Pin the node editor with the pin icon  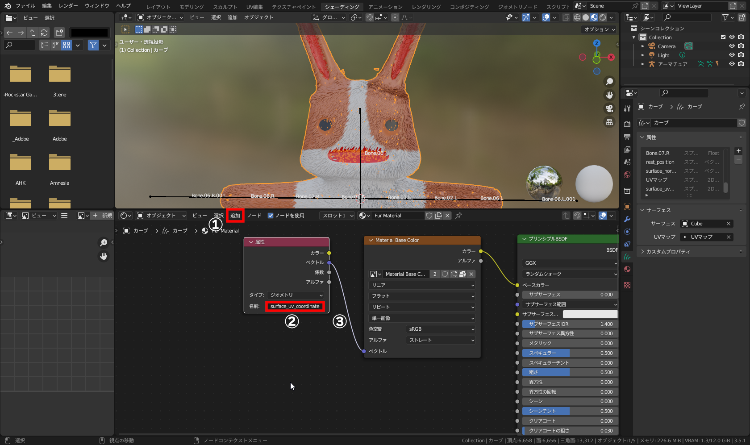point(458,216)
